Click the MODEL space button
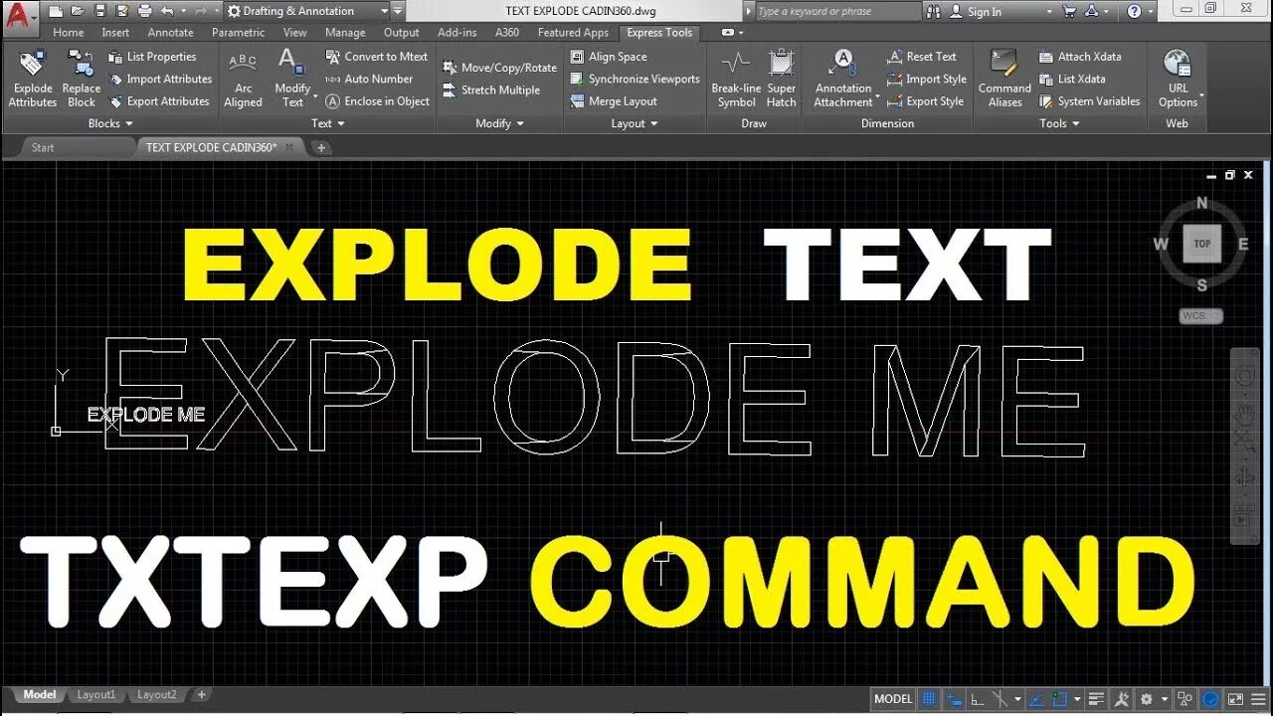1273x716 pixels. pos(893,699)
